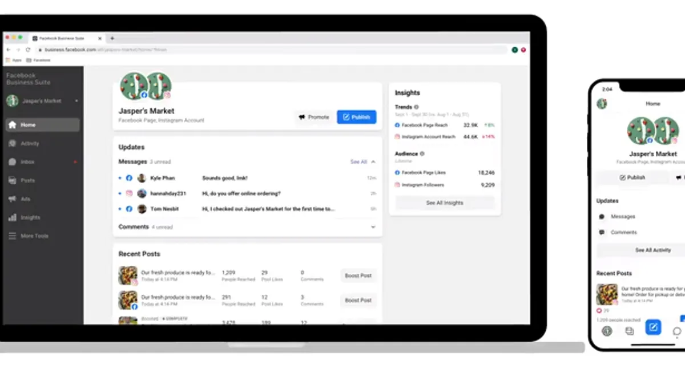Click Facebook Page Reach metric
The image size is (685, 385).
[445, 125]
